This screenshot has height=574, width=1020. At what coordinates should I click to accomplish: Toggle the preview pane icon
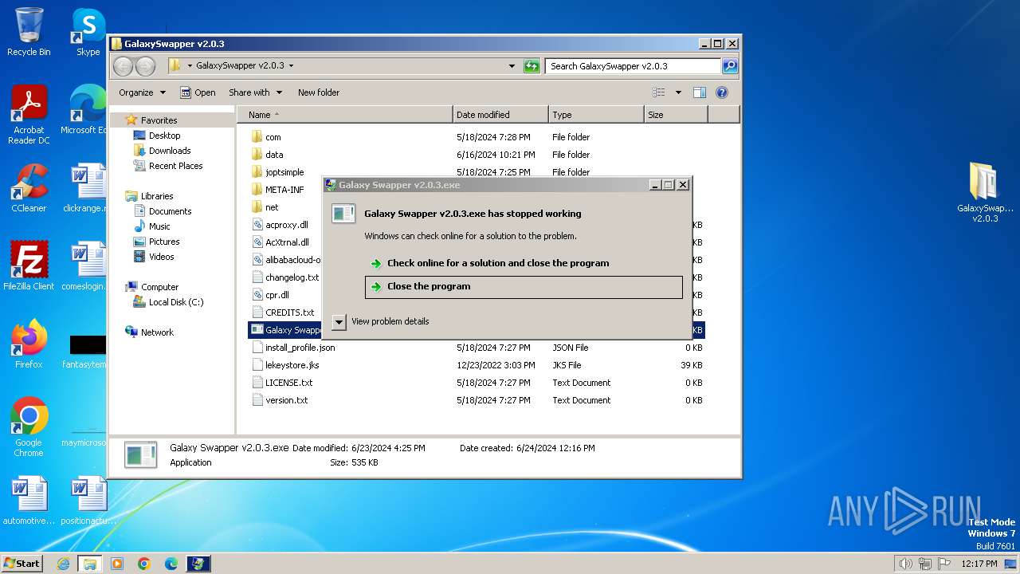pos(699,92)
